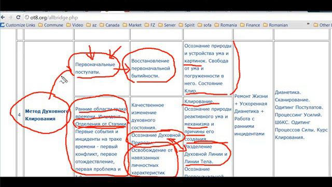
Task: Open the Commune bookmarks folder
Action: 51,25
